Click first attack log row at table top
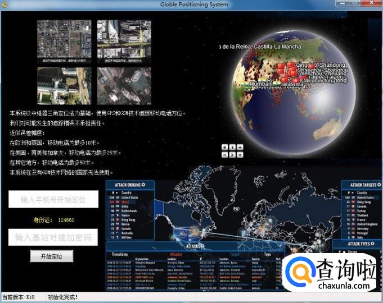Screen dimensions: 383x303 point(195,263)
